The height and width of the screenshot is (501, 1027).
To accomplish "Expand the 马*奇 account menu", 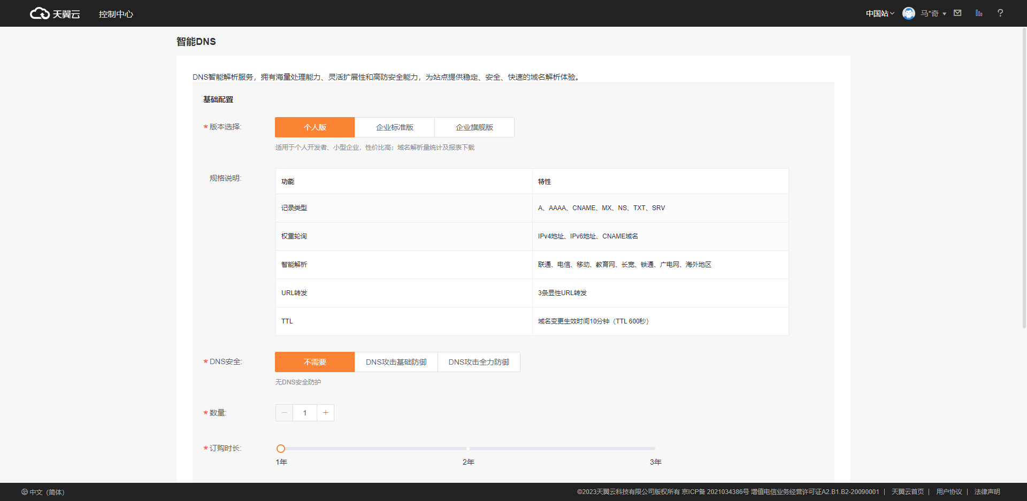I will (933, 13).
